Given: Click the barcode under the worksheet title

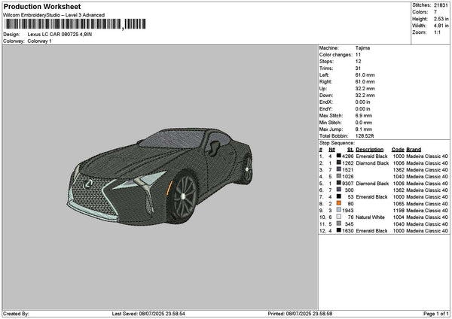Looking at the screenshot, I should pyautogui.click(x=75, y=24).
